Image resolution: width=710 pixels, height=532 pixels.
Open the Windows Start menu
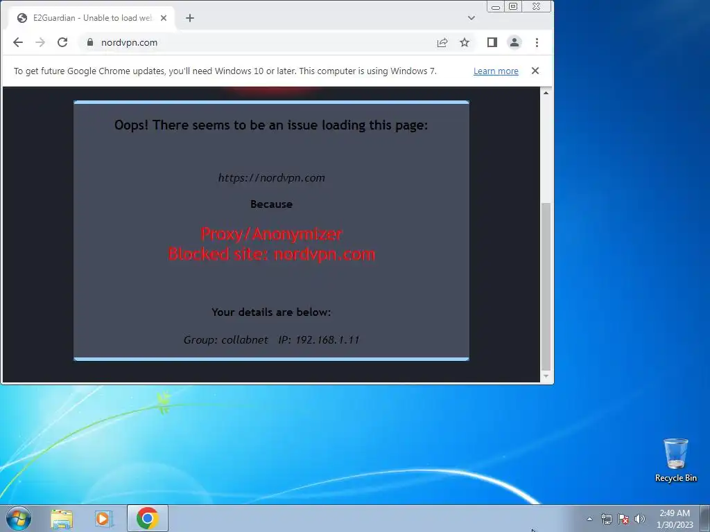19,518
